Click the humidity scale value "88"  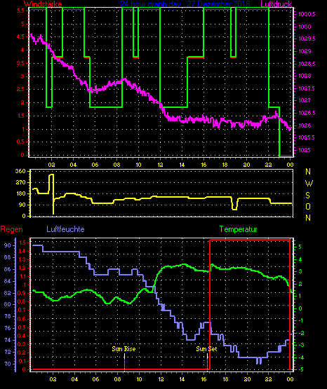point(8,257)
